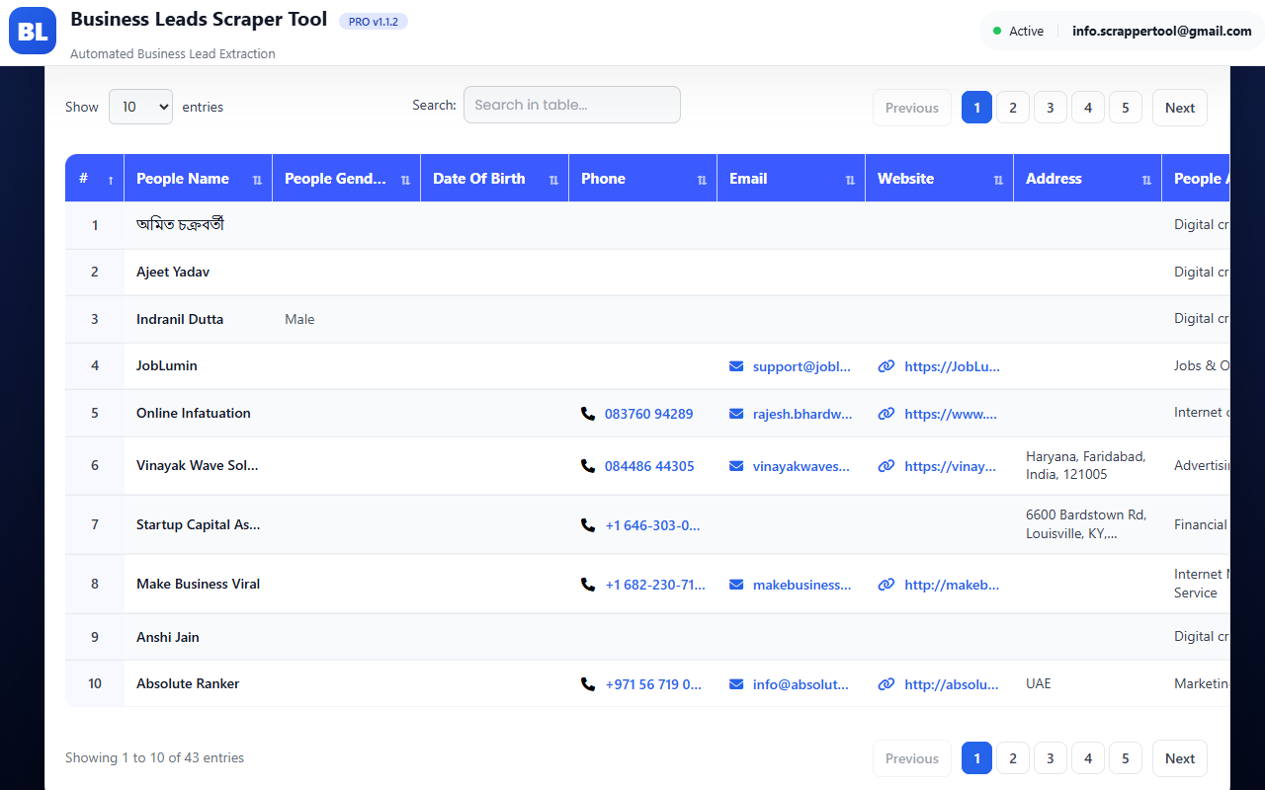Sort People Name column using its sort icon

[258, 180]
